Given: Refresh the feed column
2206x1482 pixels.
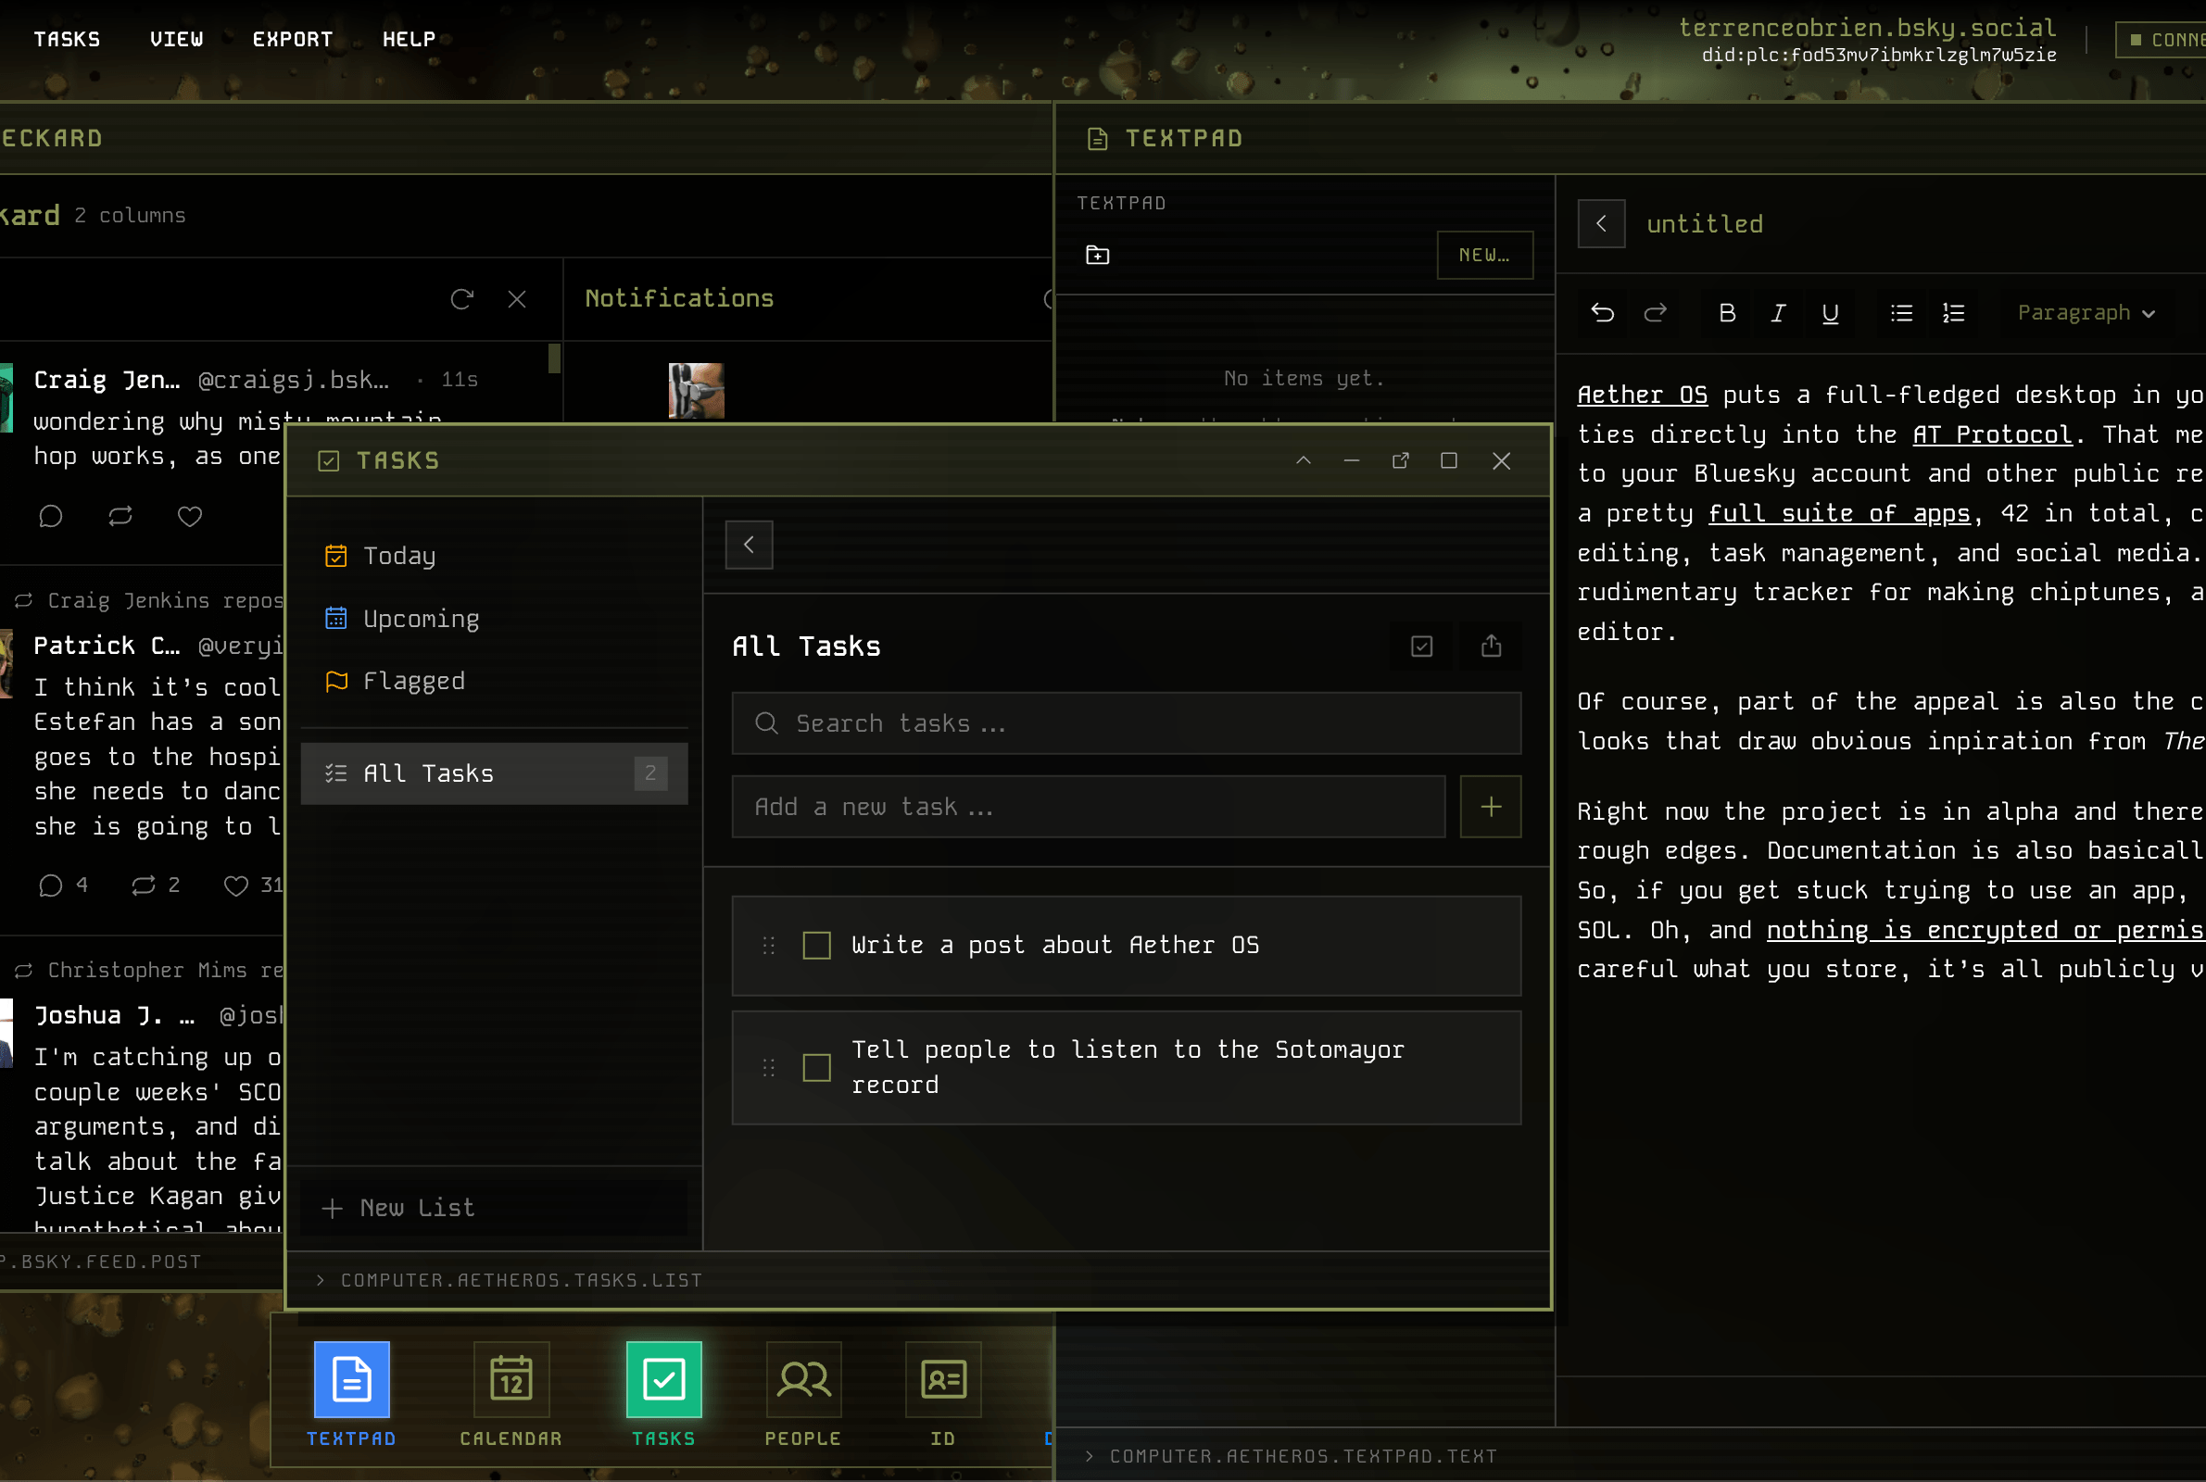Looking at the screenshot, I should pyautogui.click(x=461, y=299).
